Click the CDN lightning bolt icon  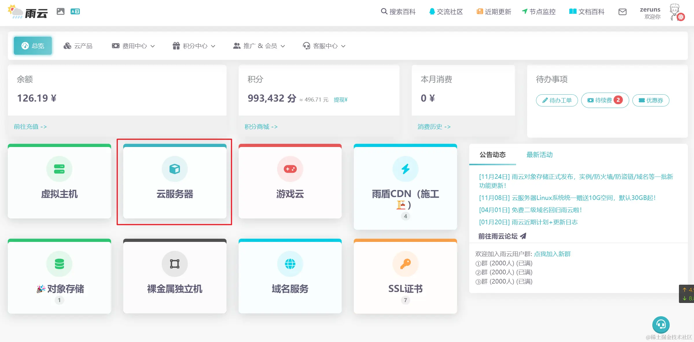click(405, 169)
